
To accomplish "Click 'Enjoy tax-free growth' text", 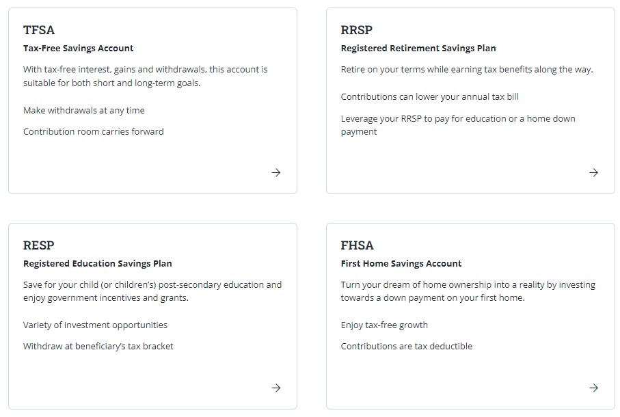I will tap(384, 325).
